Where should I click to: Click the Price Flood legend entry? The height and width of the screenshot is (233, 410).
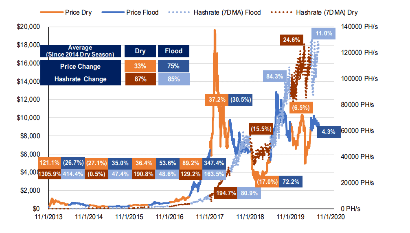pyautogui.click(x=130, y=12)
